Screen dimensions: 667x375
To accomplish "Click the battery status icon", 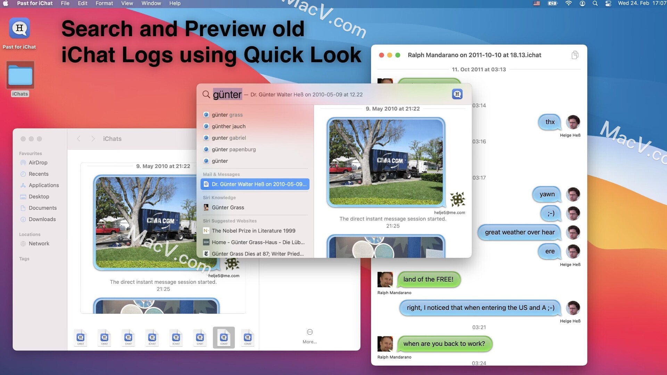I will [x=552, y=3].
